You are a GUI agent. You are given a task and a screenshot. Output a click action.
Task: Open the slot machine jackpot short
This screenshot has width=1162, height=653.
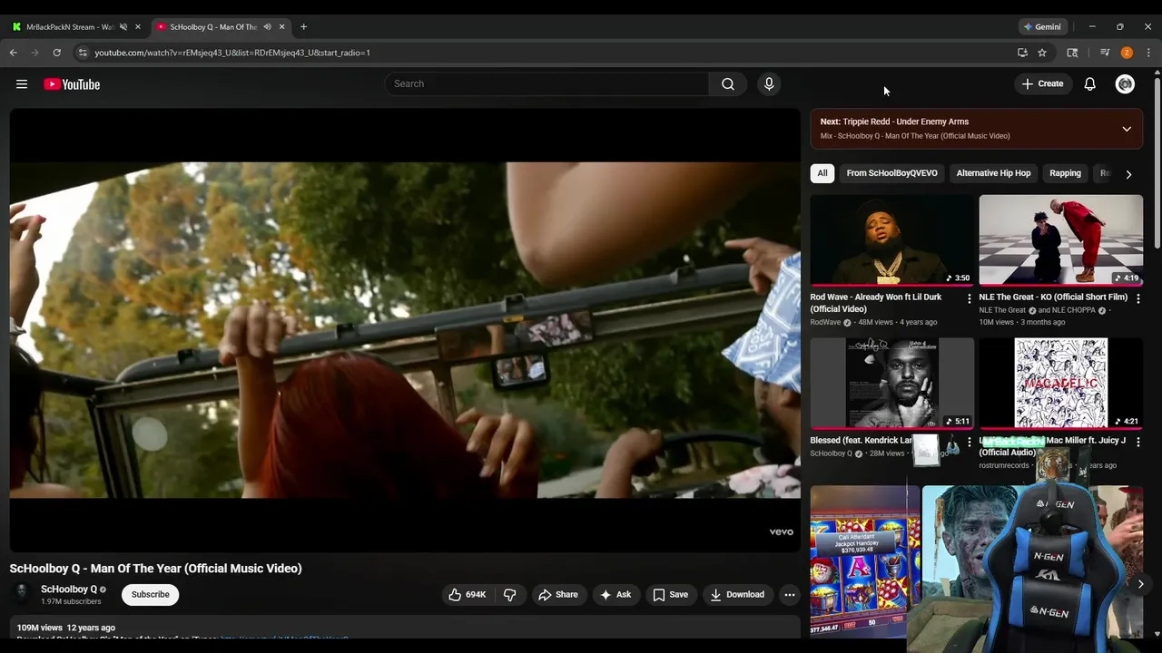[x=865, y=561]
